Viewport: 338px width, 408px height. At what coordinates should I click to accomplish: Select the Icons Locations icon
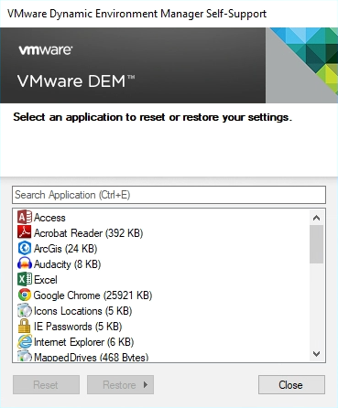coord(25,310)
